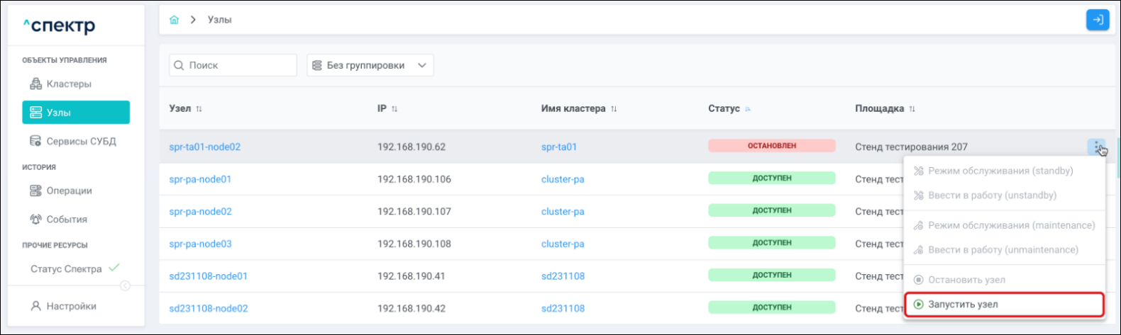
Task: Toggle sorting on the Статус column
Action: click(x=748, y=109)
